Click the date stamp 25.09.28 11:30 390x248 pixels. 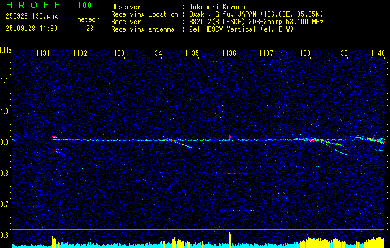tap(32, 29)
